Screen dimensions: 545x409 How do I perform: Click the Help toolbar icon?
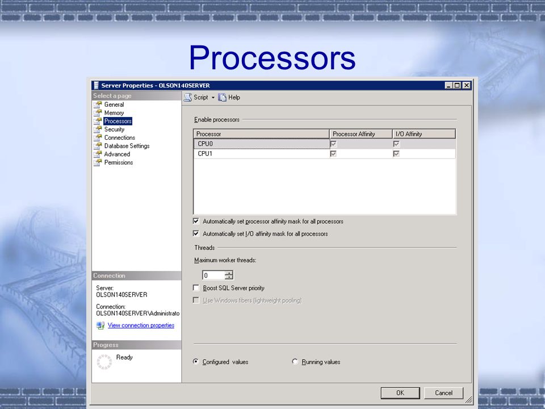[x=222, y=97]
